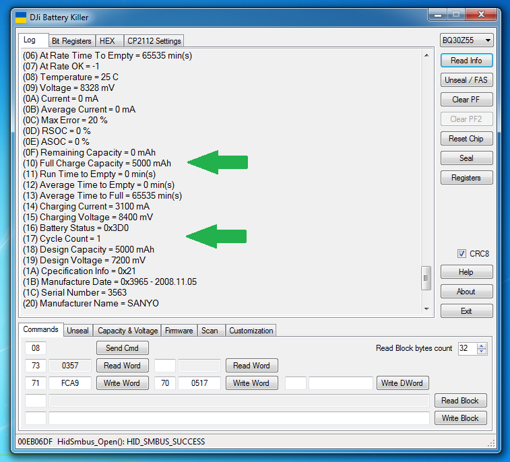
Task: Select the Commands tab
Action: click(x=40, y=330)
